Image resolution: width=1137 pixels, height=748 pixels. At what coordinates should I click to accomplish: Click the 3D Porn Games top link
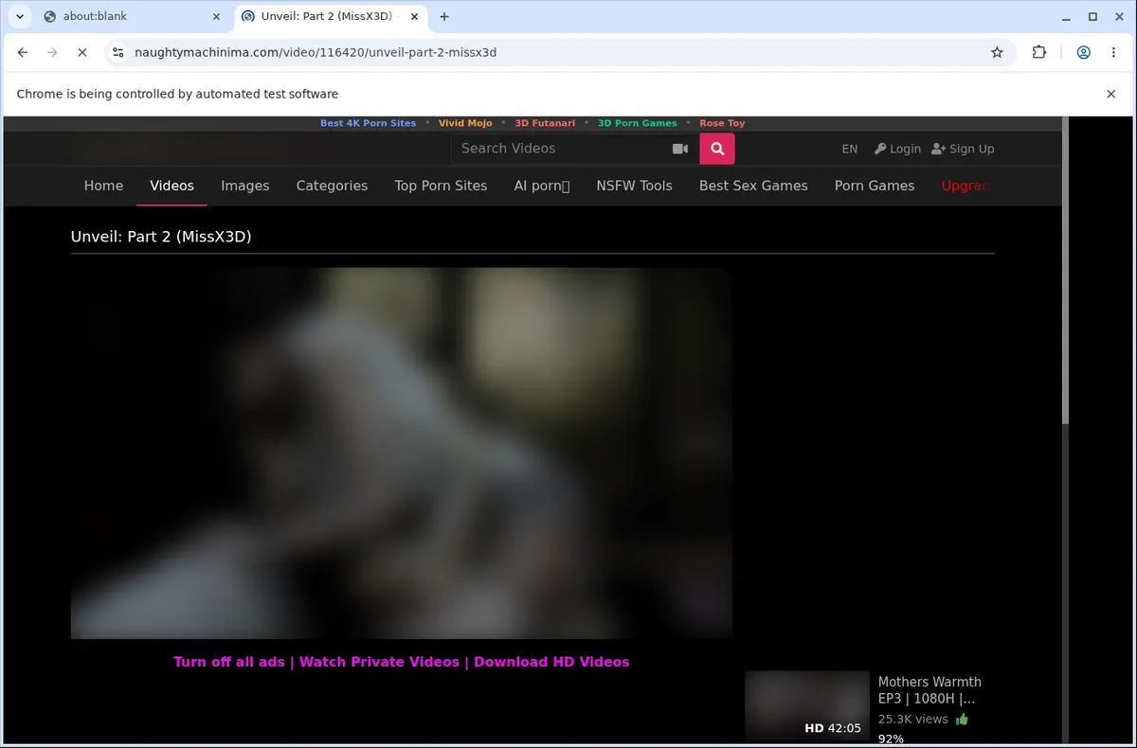pyautogui.click(x=638, y=123)
